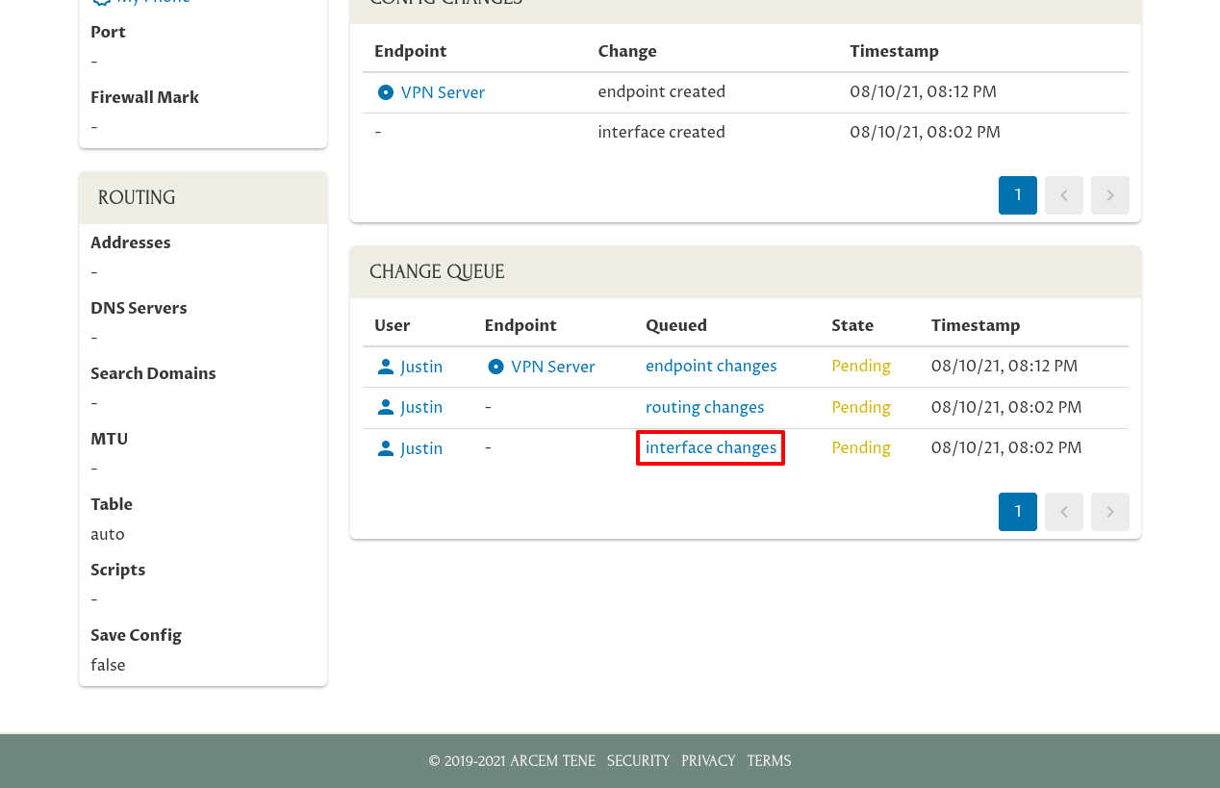Click the 08:12 PM timestamp in Change Queue
Screen dimensions: 1220x788
click(1004, 366)
